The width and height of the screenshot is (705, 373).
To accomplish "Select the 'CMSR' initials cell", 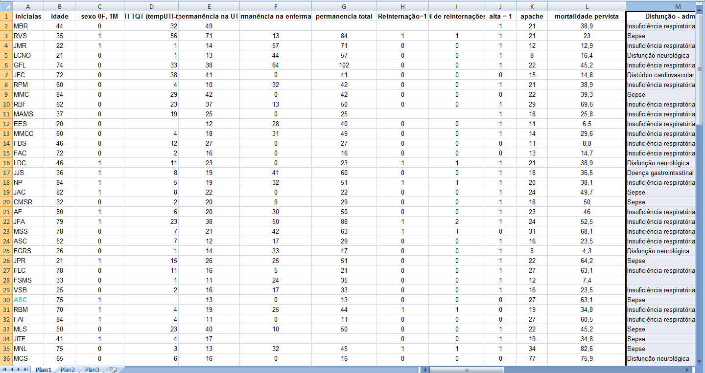I will coord(28,202).
